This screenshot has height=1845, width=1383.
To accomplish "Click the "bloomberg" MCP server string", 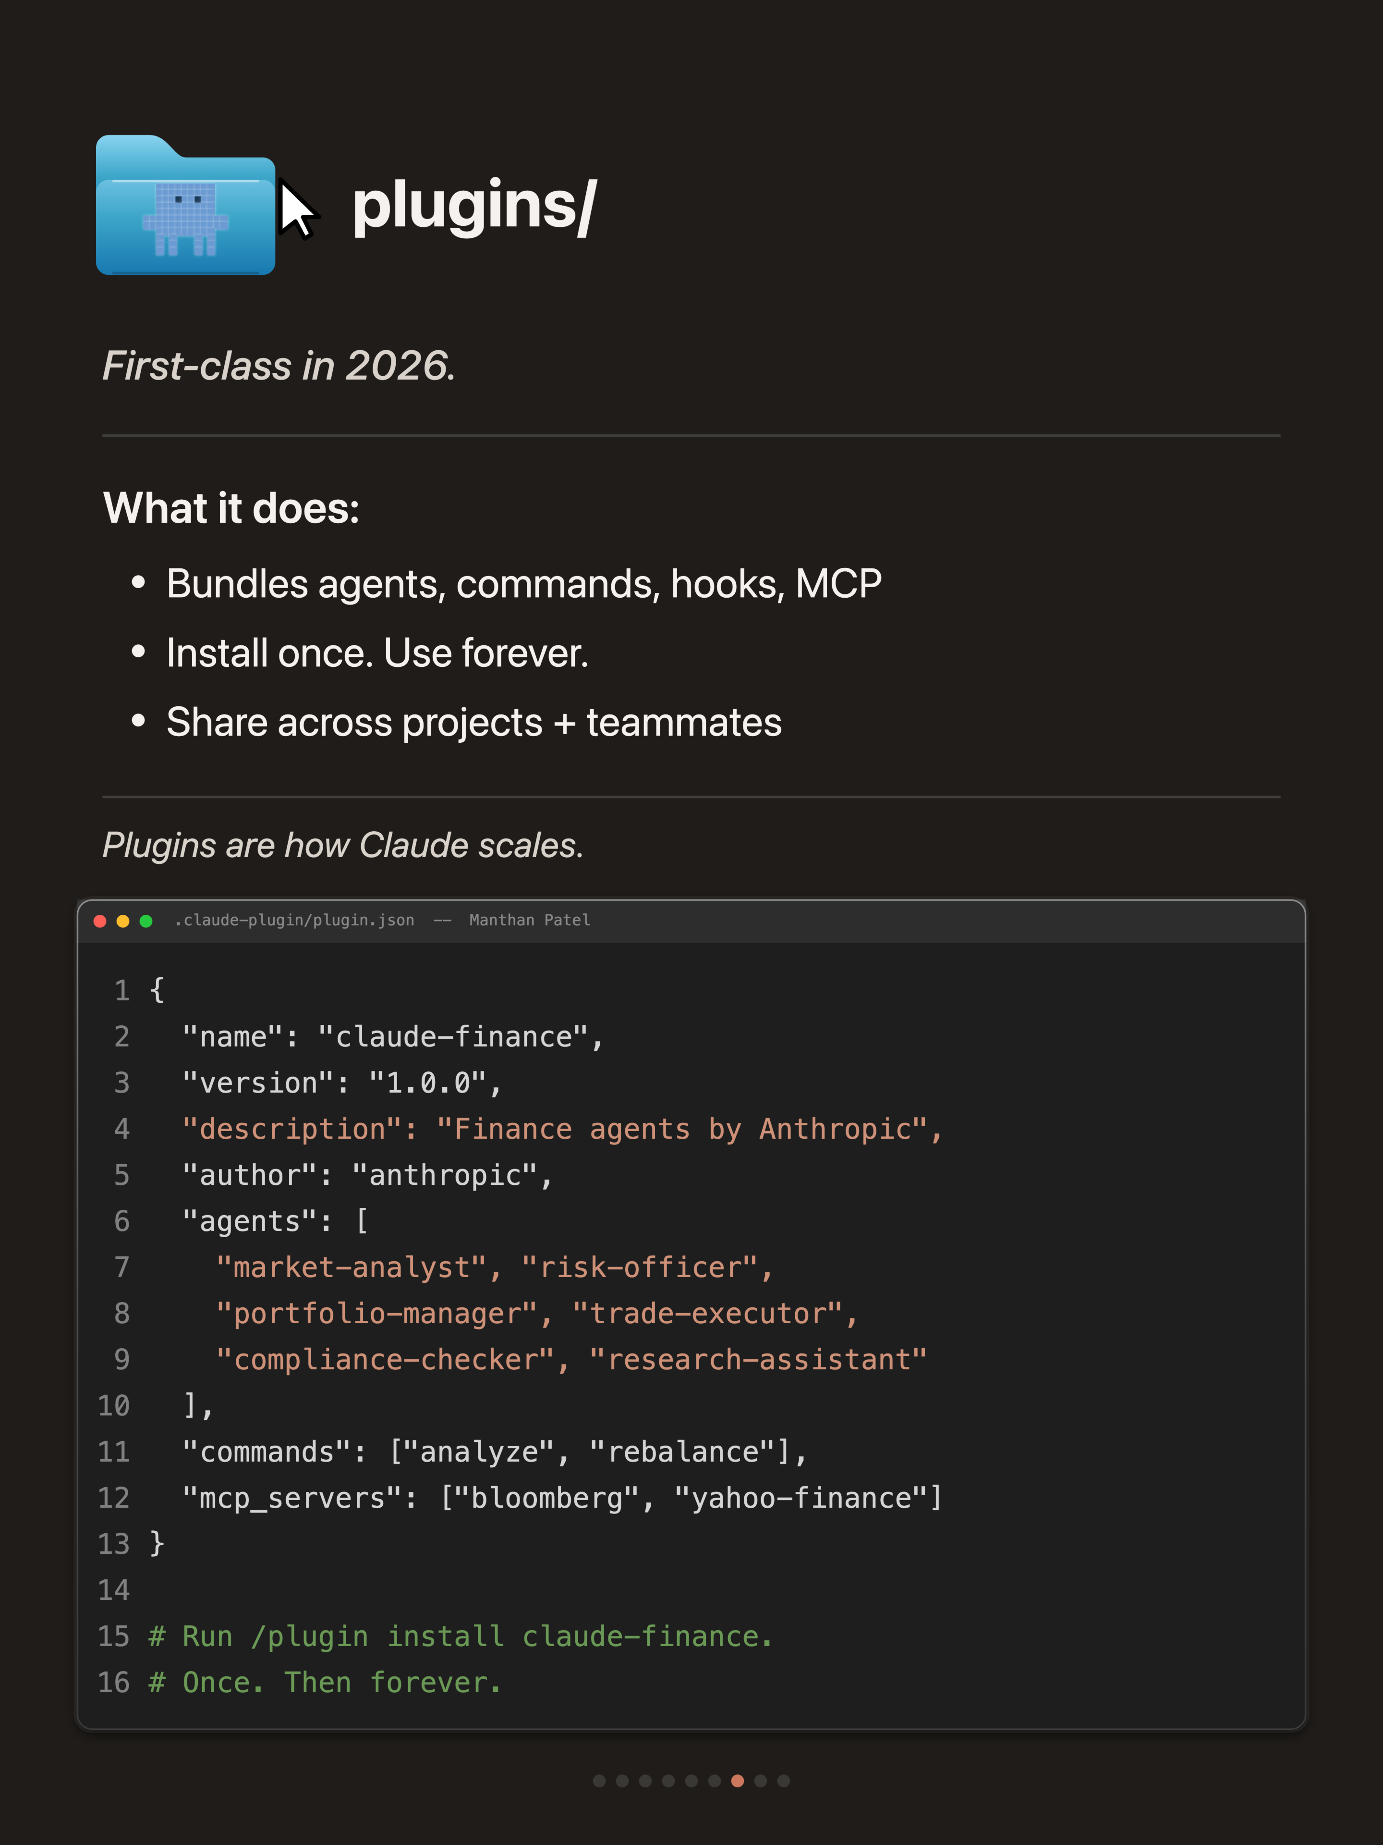I will [x=547, y=1498].
